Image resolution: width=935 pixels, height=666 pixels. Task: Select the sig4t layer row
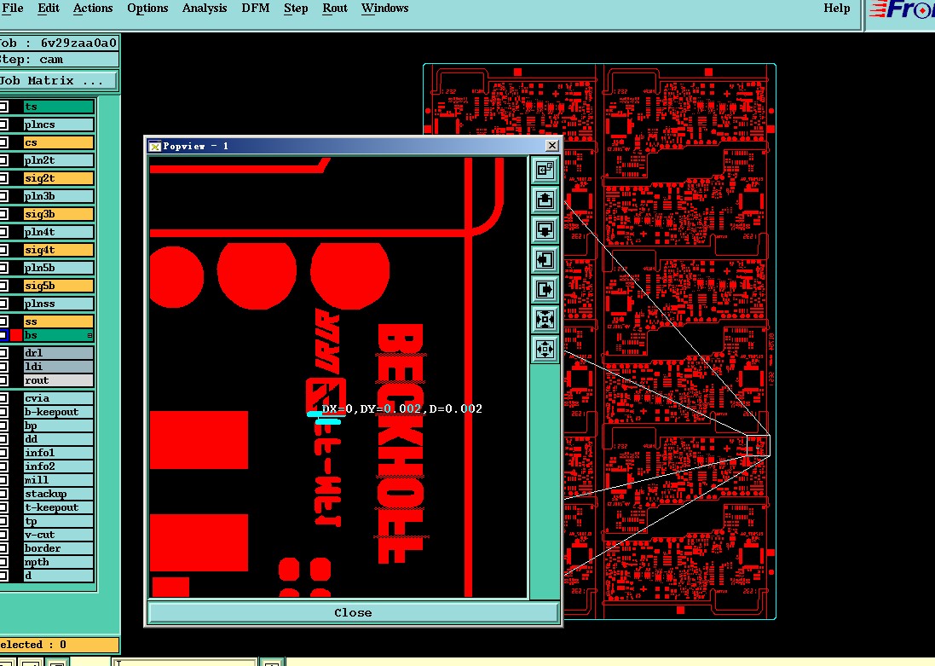tap(59, 250)
